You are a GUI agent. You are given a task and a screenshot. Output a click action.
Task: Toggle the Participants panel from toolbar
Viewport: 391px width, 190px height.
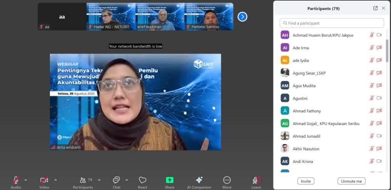pos(83,180)
